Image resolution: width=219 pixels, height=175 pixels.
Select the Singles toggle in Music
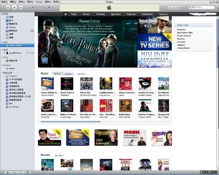pos(68,74)
